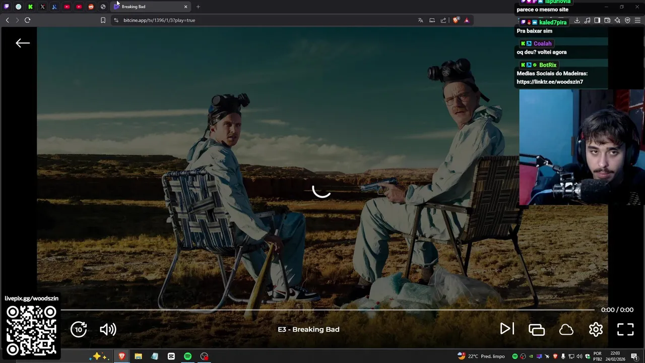Open the system tray volume icon
The height and width of the screenshot is (363, 645).
tap(579, 356)
